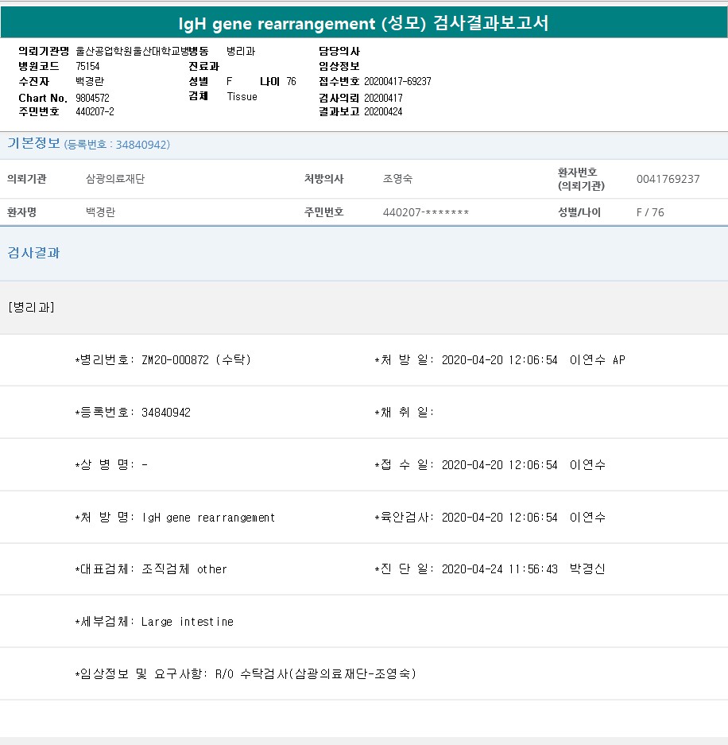Select Chart No. value '9804572'

(x=92, y=98)
